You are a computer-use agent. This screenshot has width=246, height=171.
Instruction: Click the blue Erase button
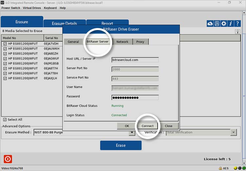(x=121, y=146)
